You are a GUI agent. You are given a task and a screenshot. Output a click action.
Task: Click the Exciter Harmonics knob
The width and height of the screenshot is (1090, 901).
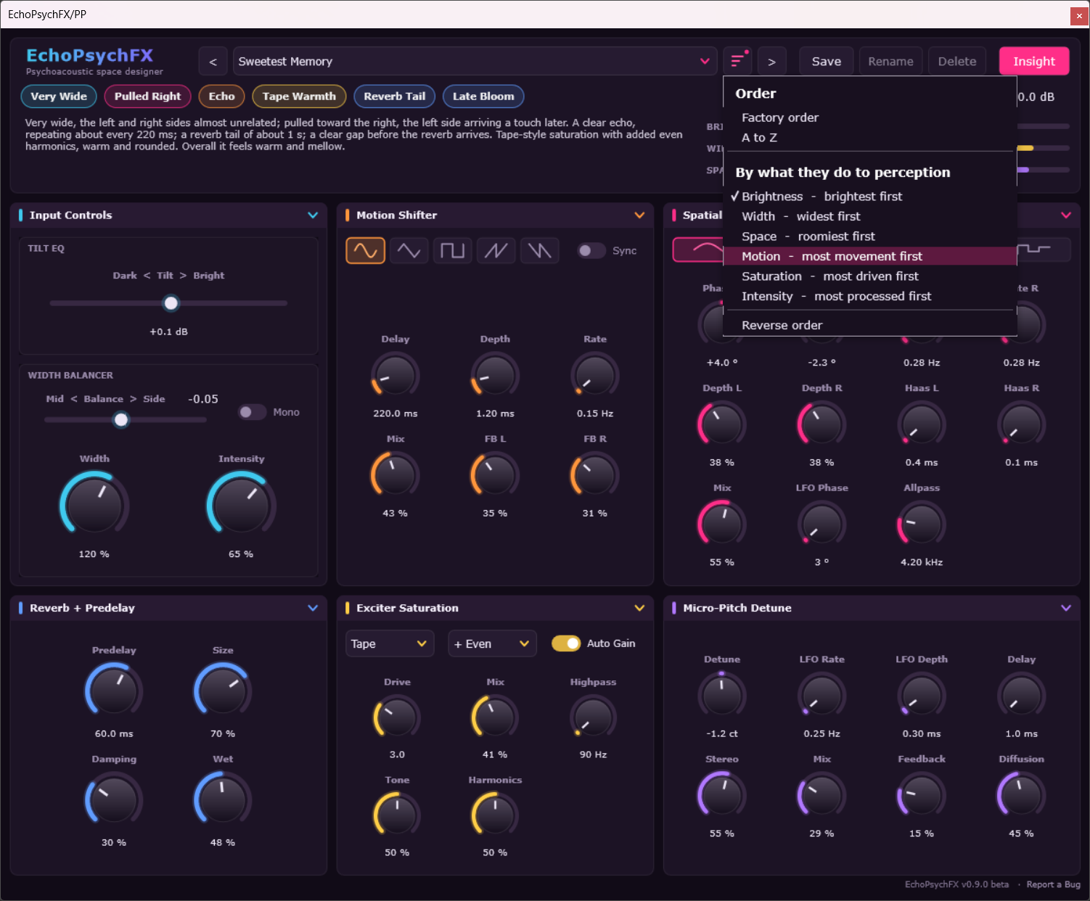pos(495,815)
